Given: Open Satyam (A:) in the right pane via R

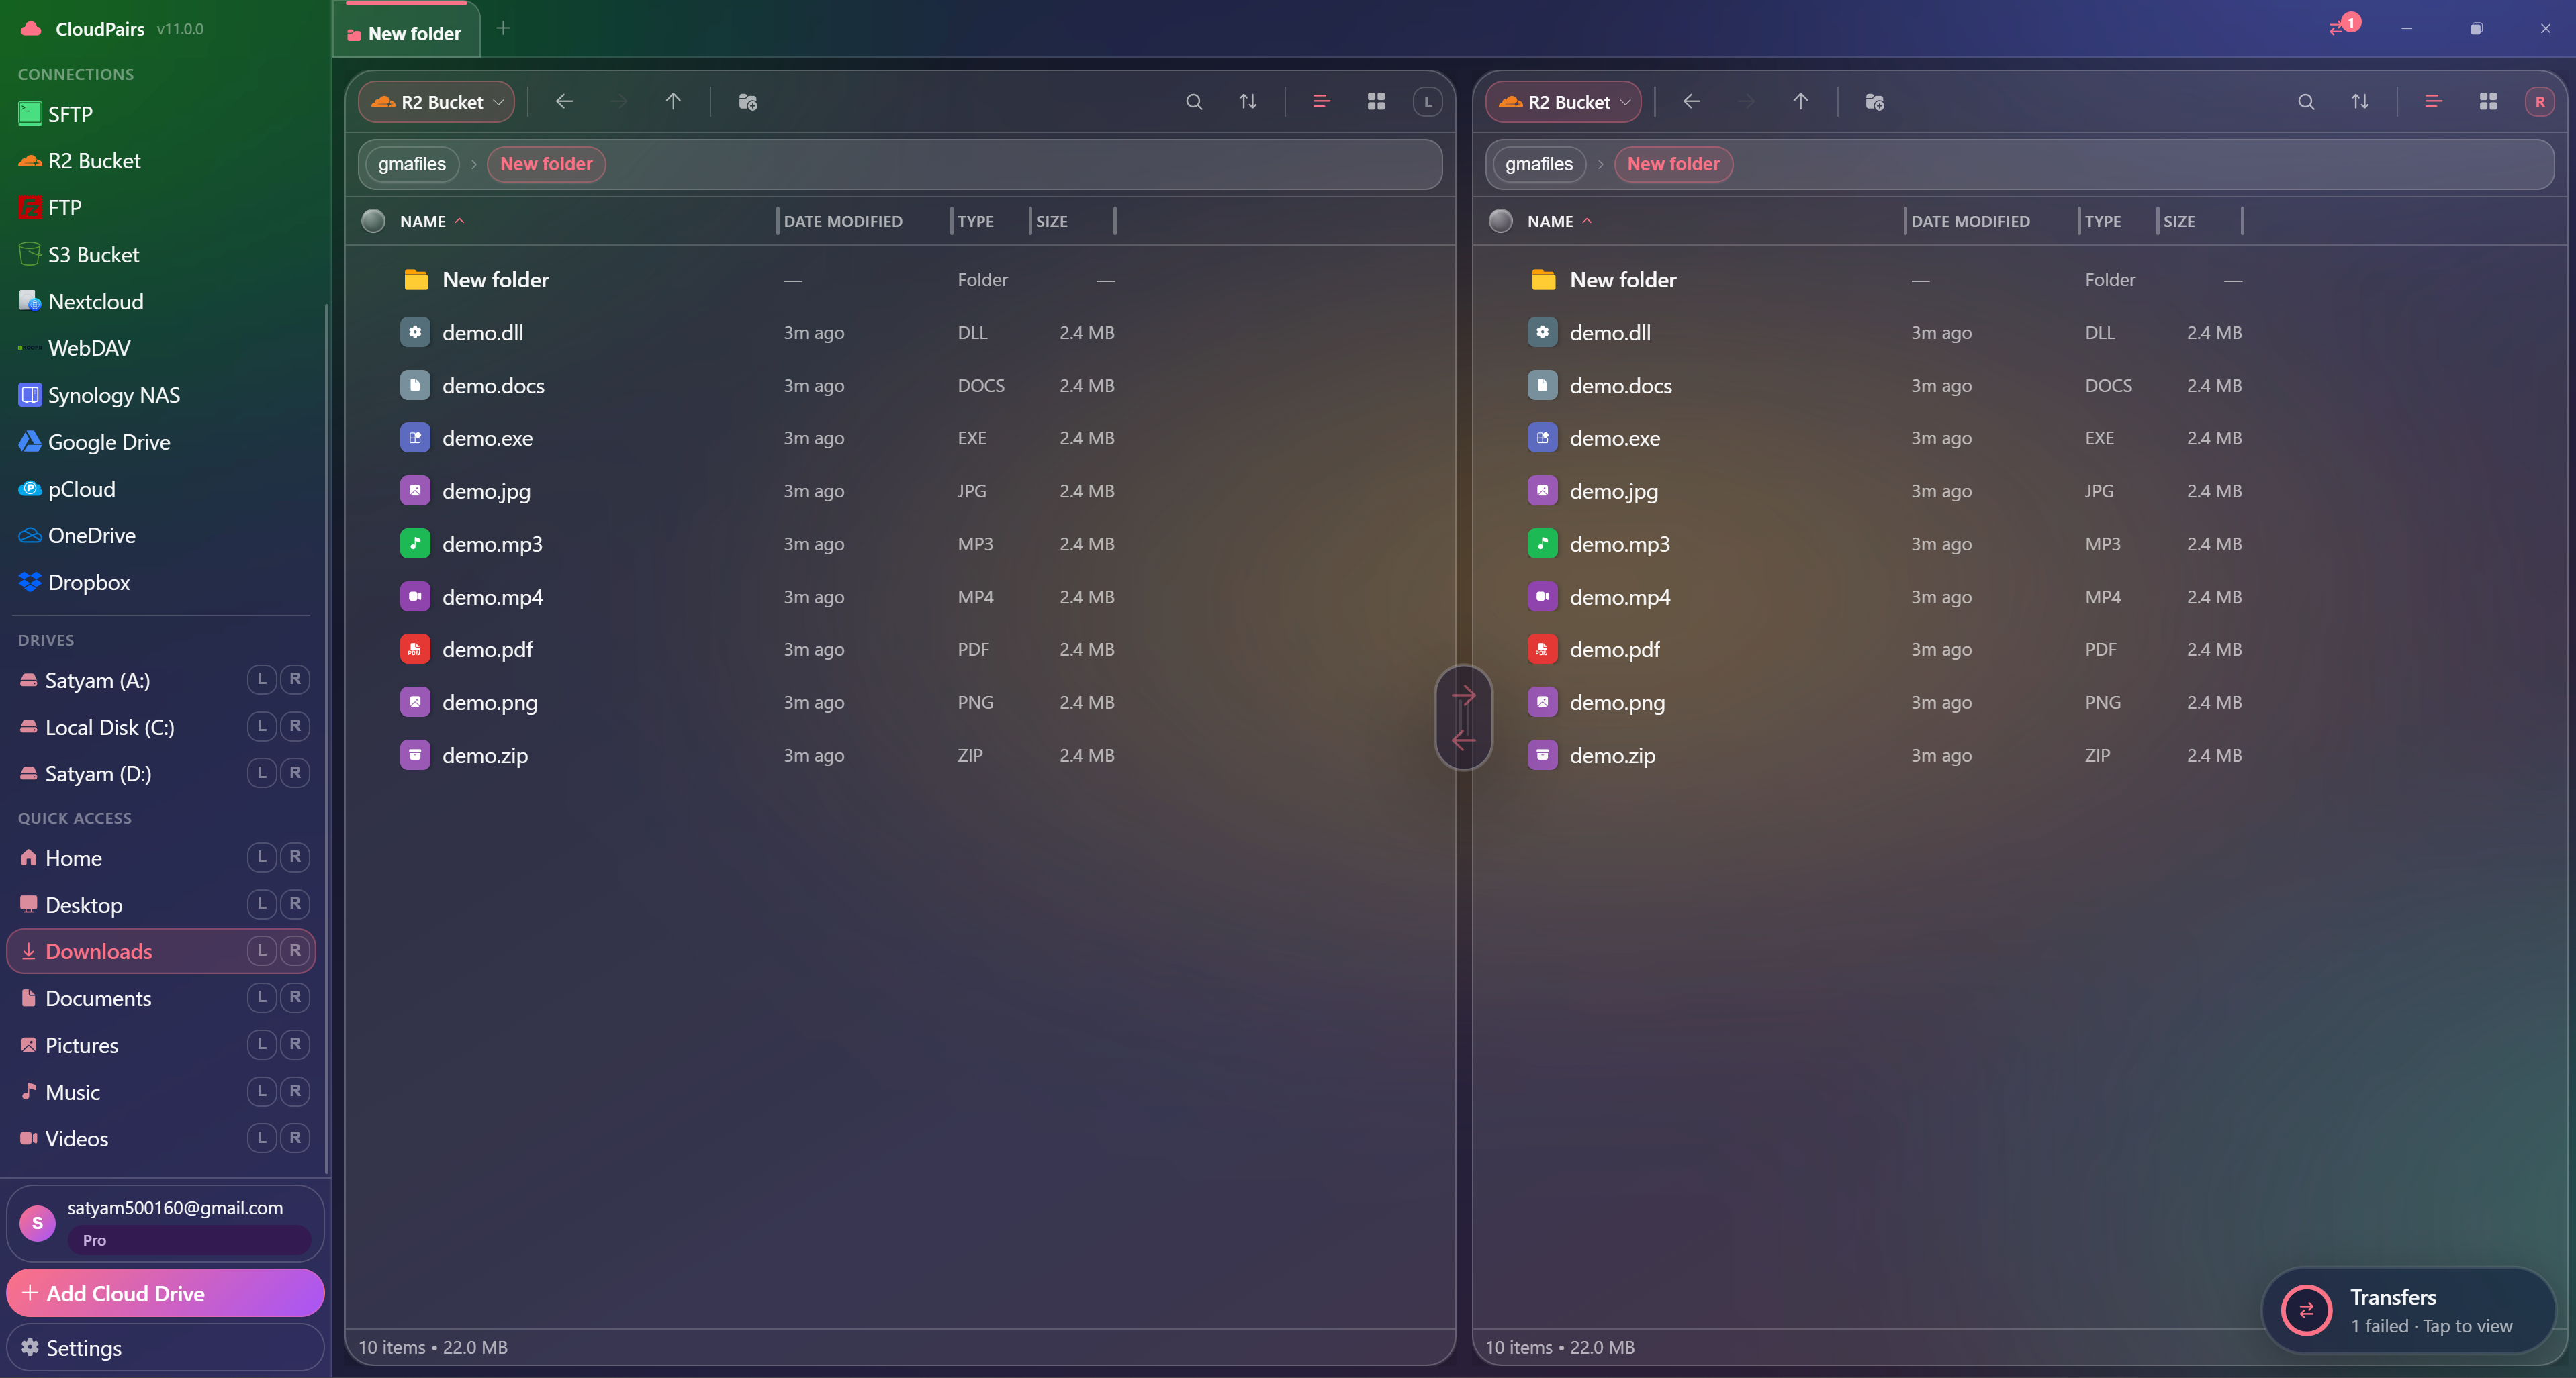Looking at the screenshot, I should tap(295, 679).
